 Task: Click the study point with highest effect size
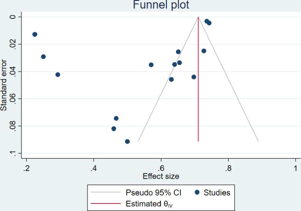coord(209,23)
